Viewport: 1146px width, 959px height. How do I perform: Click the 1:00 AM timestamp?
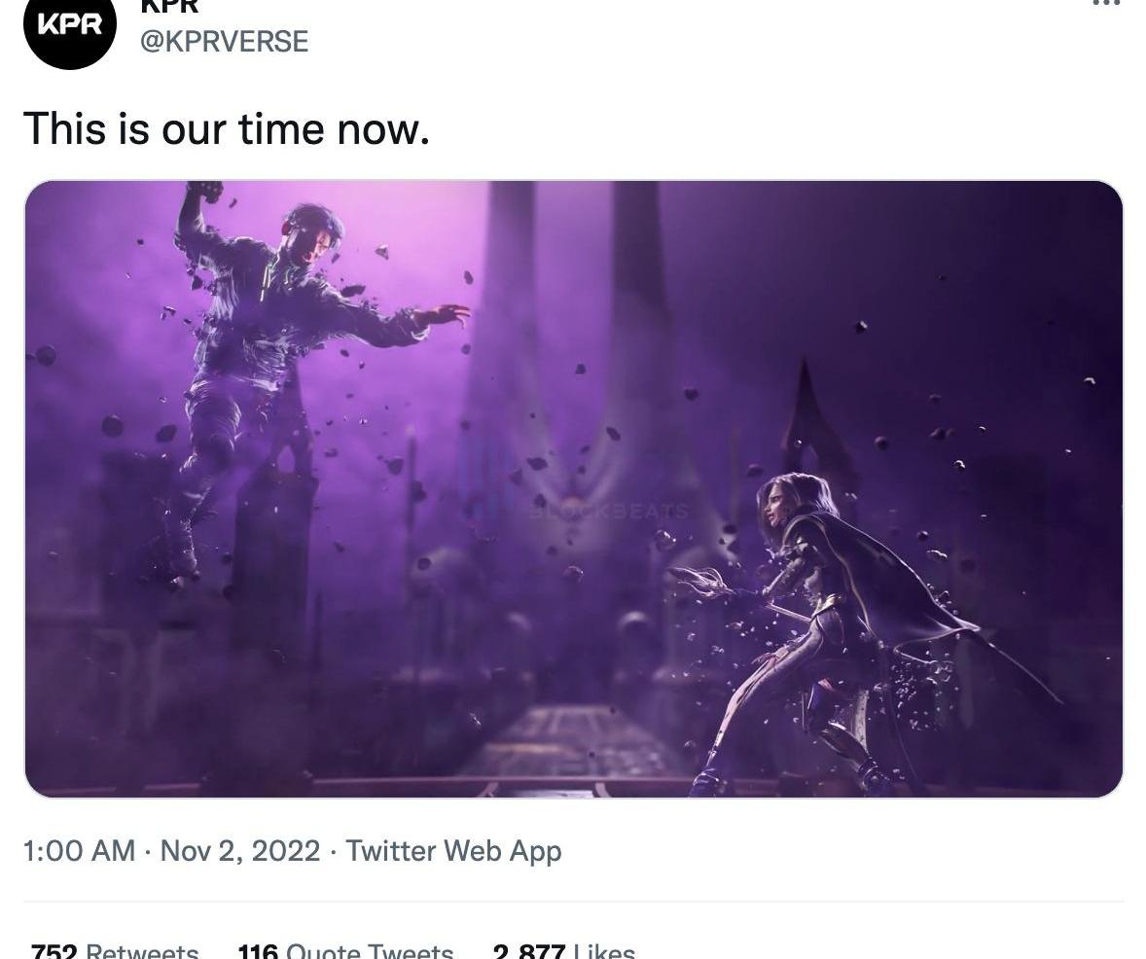79,851
